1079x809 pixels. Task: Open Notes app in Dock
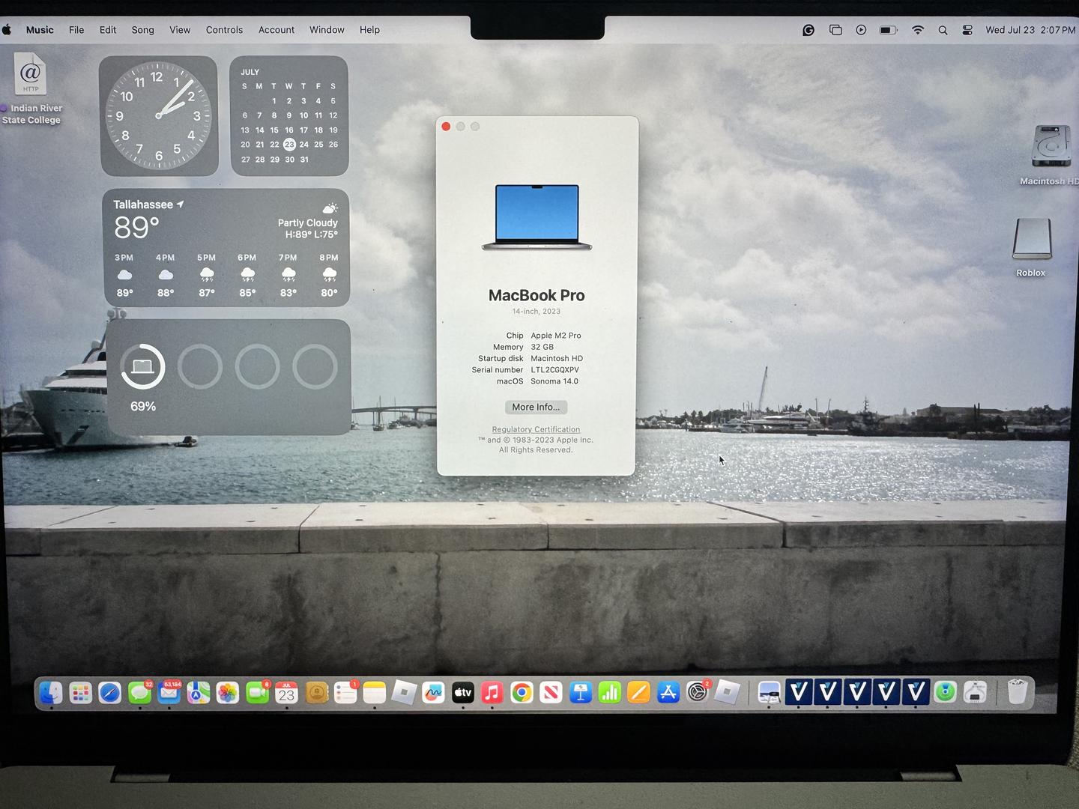pyautogui.click(x=375, y=693)
